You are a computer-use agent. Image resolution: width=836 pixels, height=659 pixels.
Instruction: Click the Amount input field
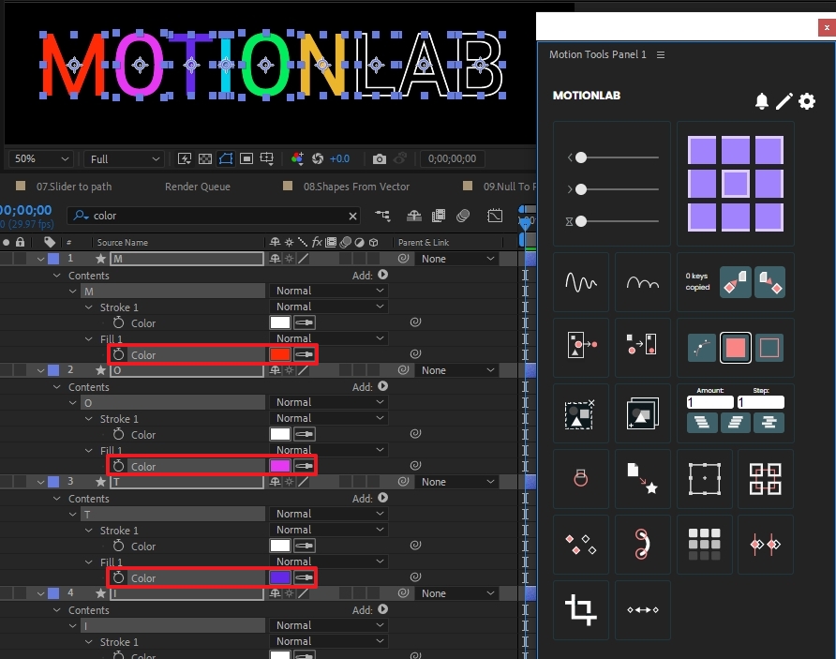coord(710,402)
